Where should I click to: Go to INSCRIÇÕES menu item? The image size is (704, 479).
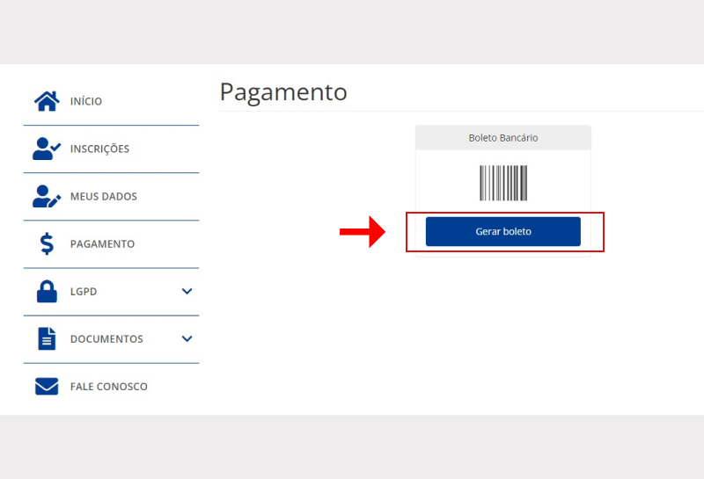[x=99, y=149]
